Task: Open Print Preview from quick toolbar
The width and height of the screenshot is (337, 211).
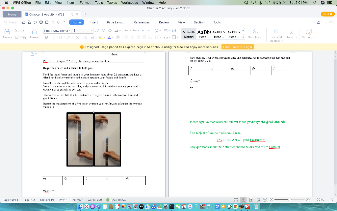Action: (47, 22)
